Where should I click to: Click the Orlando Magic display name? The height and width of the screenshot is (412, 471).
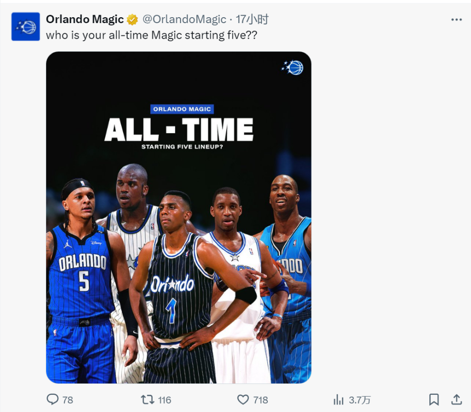[84, 19]
